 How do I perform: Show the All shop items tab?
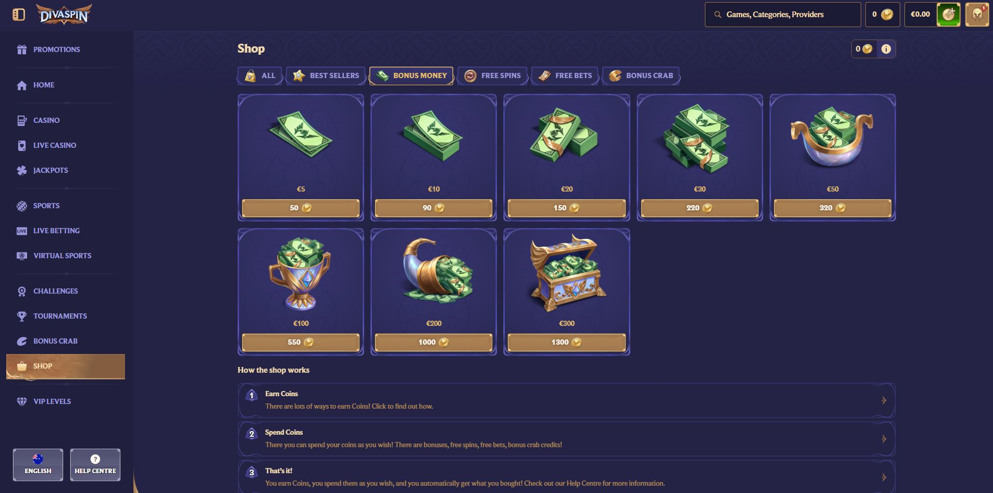[x=260, y=75]
